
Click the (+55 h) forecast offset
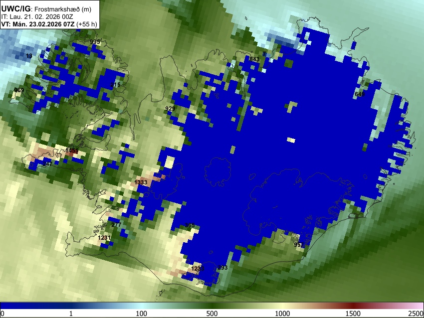(x=86, y=24)
